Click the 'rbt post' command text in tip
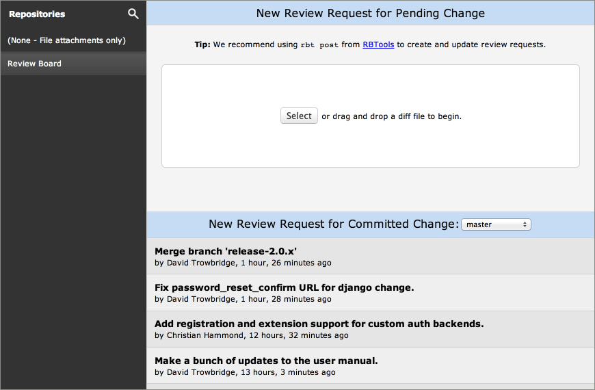 click(319, 44)
